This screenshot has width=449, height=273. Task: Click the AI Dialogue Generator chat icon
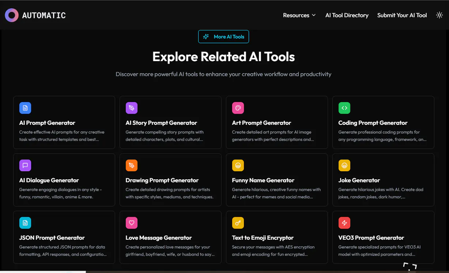pyautogui.click(x=25, y=165)
